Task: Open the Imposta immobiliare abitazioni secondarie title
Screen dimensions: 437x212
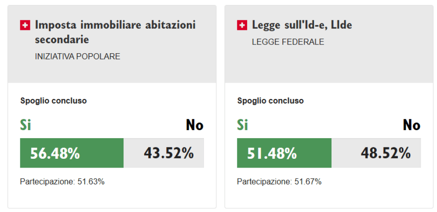Action: (x=115, y=32)
